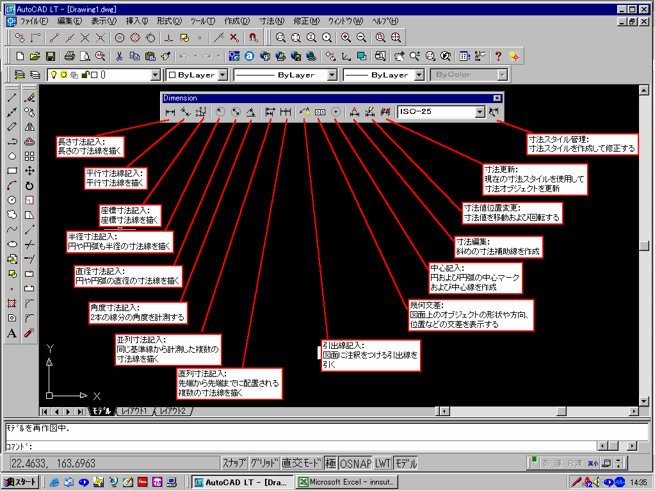655x491 pixels.
Task: Open the 修正(M) modify menu
Action: 307,21
